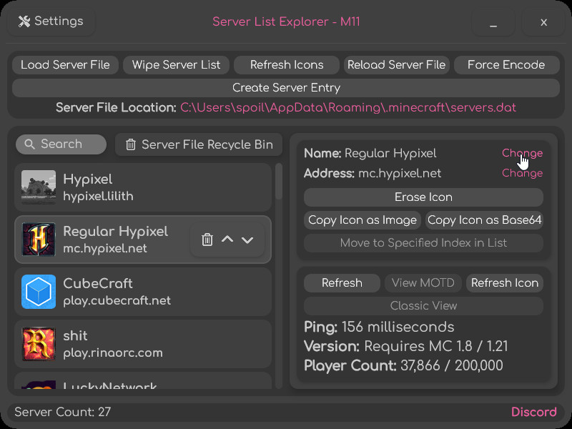Select the CubeCraft server entry
Image resolution: width=572 pixels, height=429 pixels.
point(143,292)
